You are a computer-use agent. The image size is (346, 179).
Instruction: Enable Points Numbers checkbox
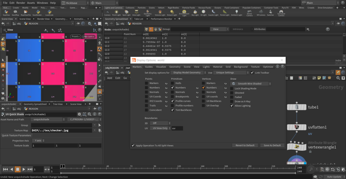point(146,87)
